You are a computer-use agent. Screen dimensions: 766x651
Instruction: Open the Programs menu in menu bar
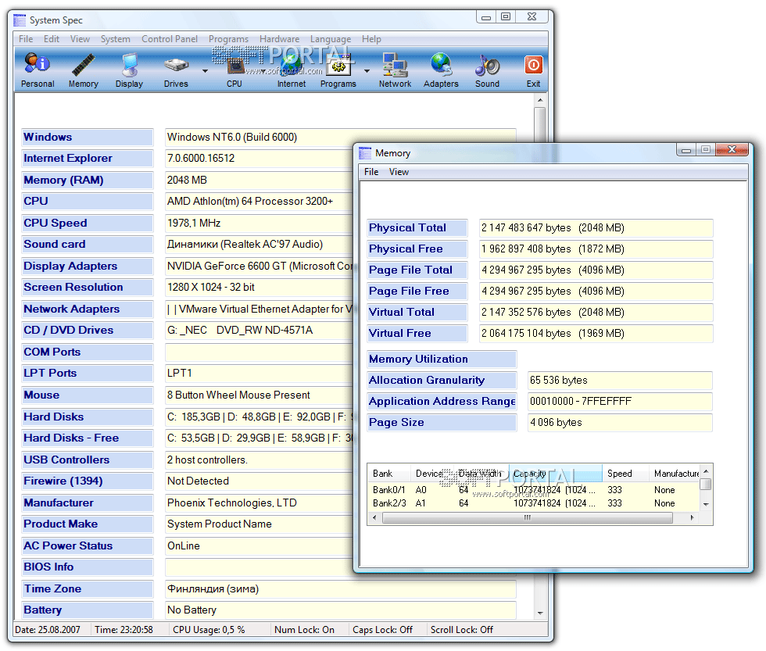[228, 39]
